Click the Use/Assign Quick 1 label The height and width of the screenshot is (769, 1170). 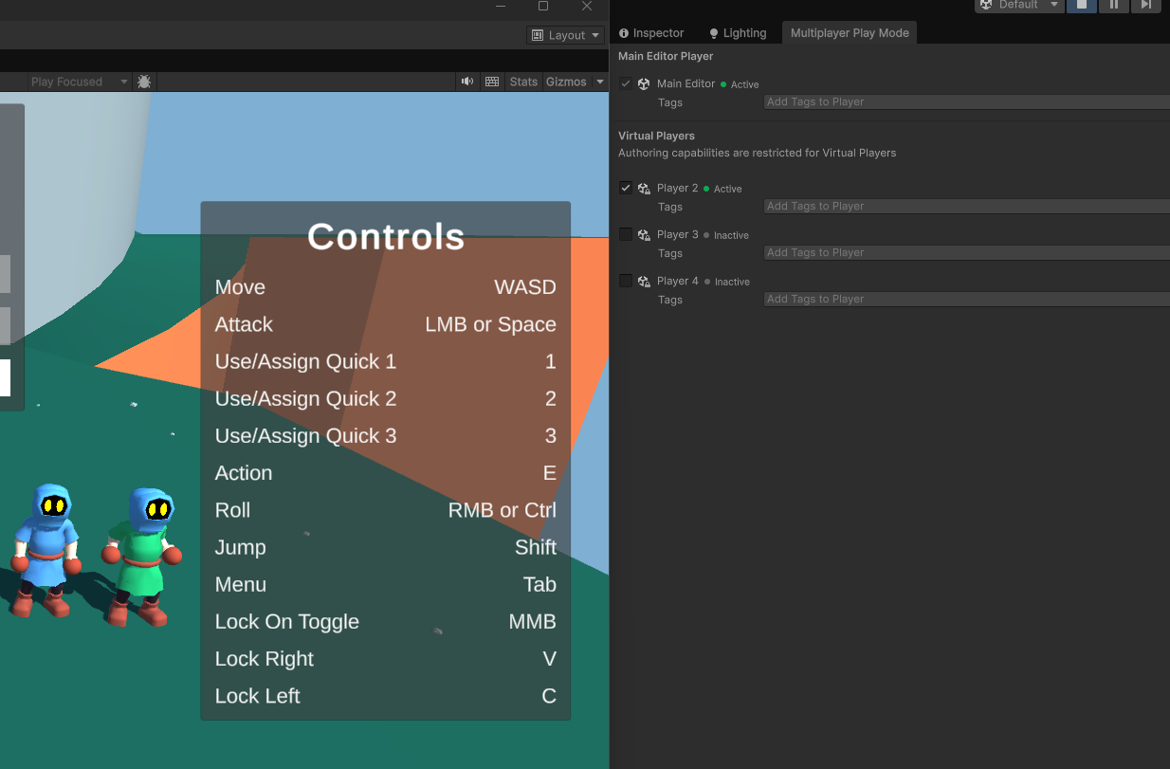pos(305,361)
